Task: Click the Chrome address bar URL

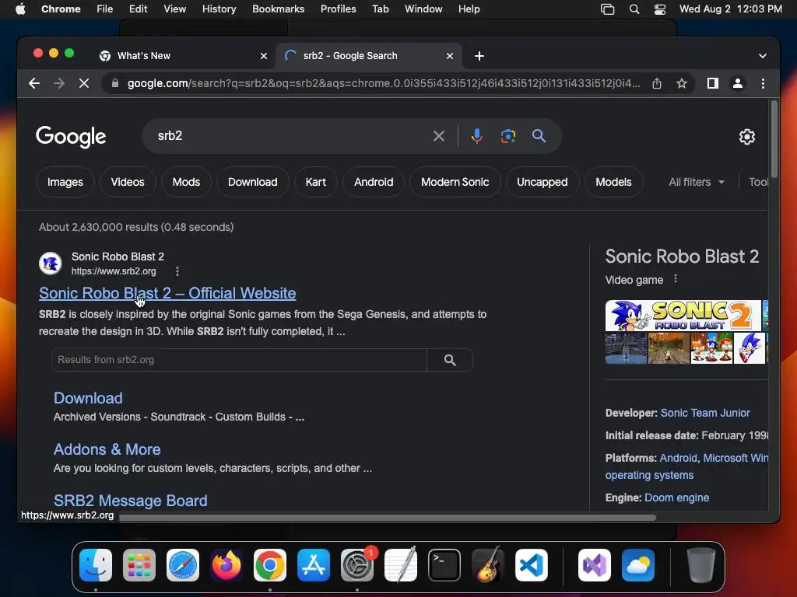Action: [384, 83]
